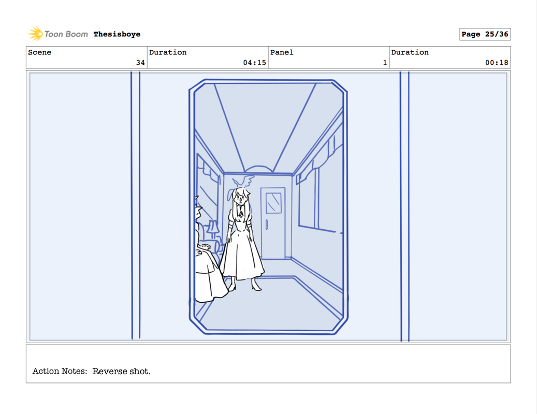Click the Page 25/36 indicator
This screenshot has width=537, height=414.
(x=485, y=34)
